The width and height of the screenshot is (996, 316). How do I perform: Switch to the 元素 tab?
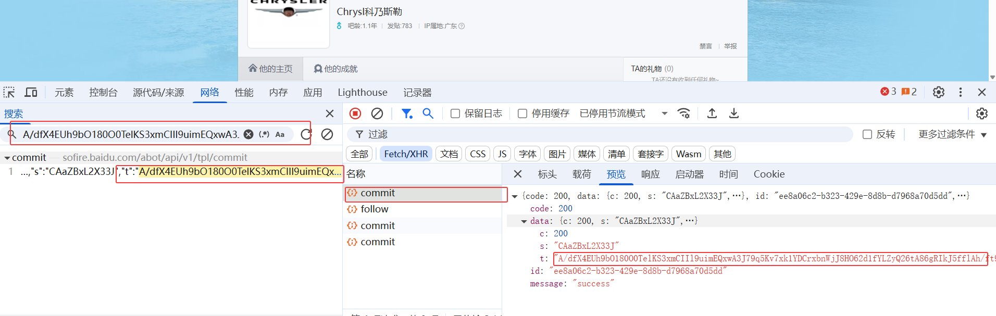[64, 92]
